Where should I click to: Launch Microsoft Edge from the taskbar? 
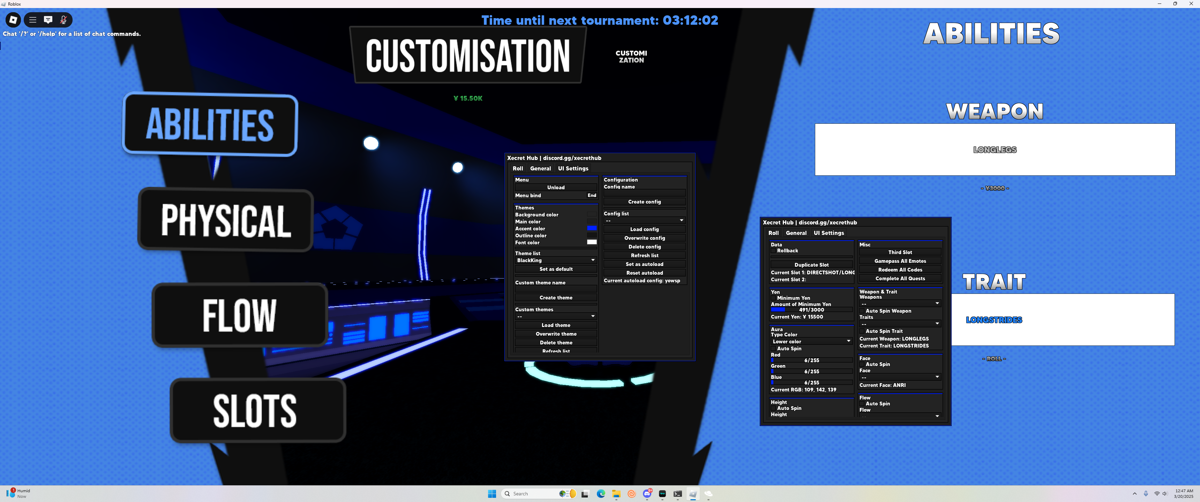[601, 494]
